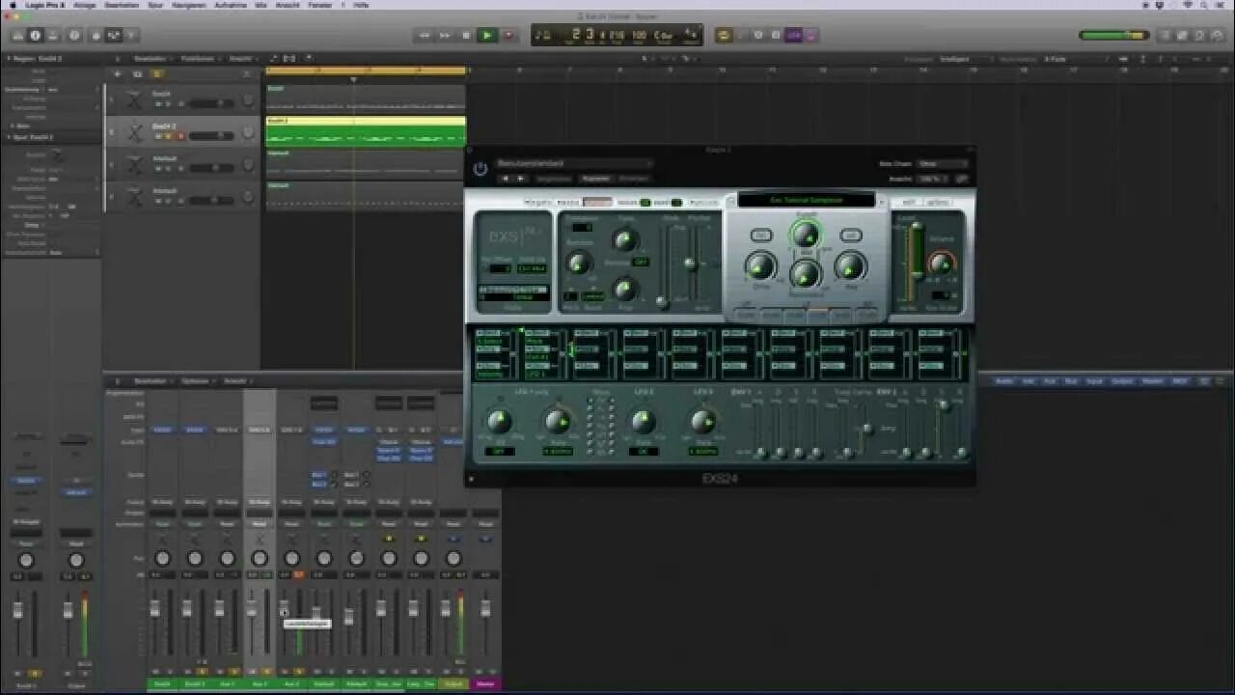The width and height of the screenshot is (1235, 695).
Task: Select the Exs24 2 track instrument icon
Action: coord(135,131)
